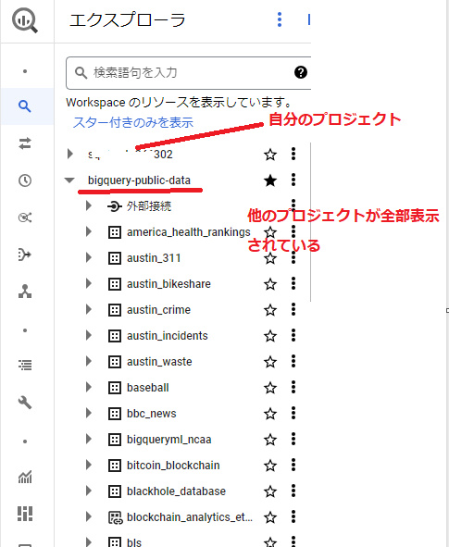Screen dimensions: 449x547
Task: Select the america_health_rankings dataset name
Action: pos(189,232)
